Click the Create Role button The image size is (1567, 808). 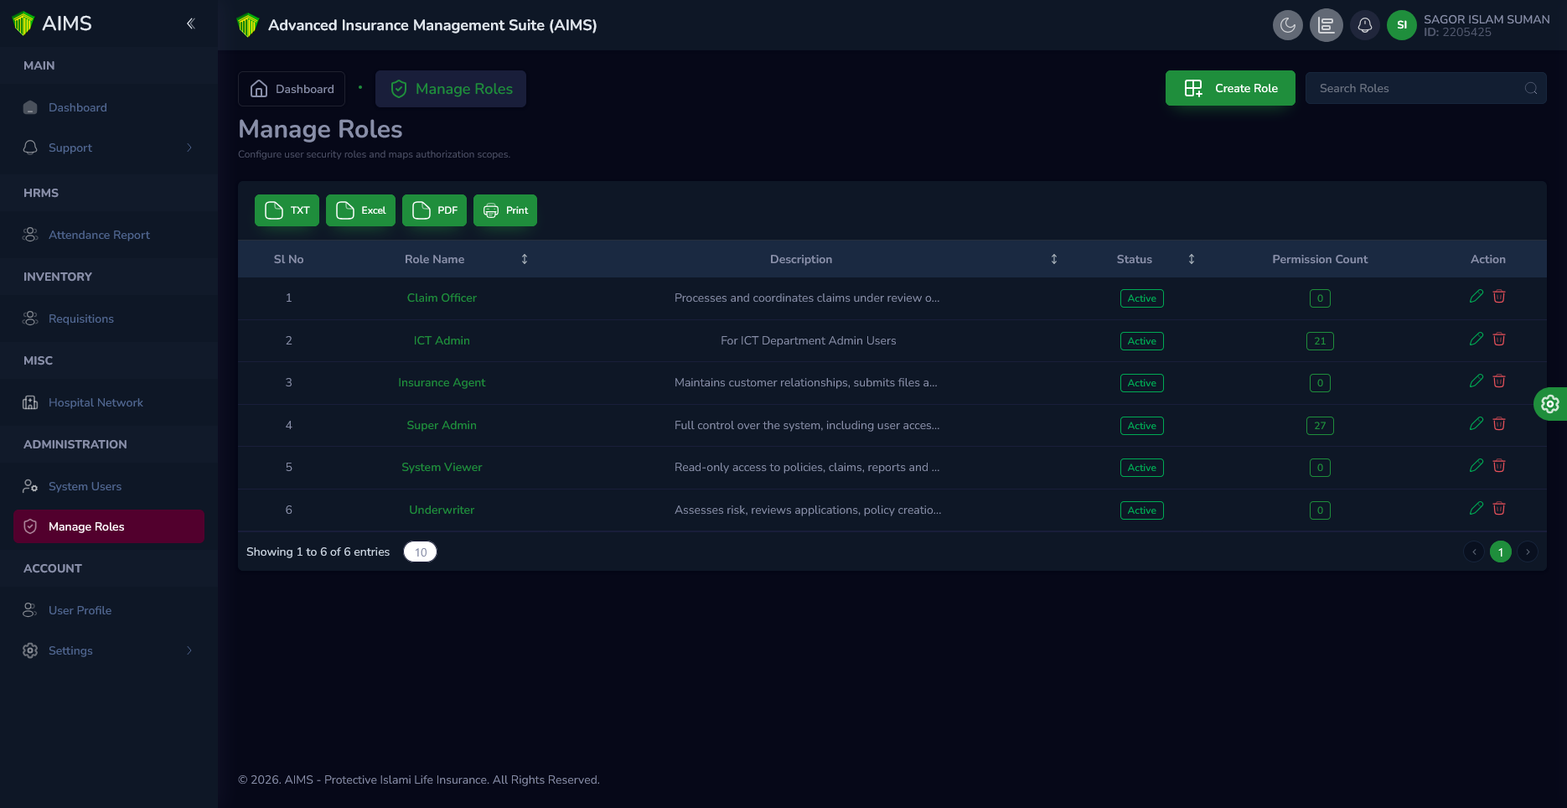tap(1230, 88)
